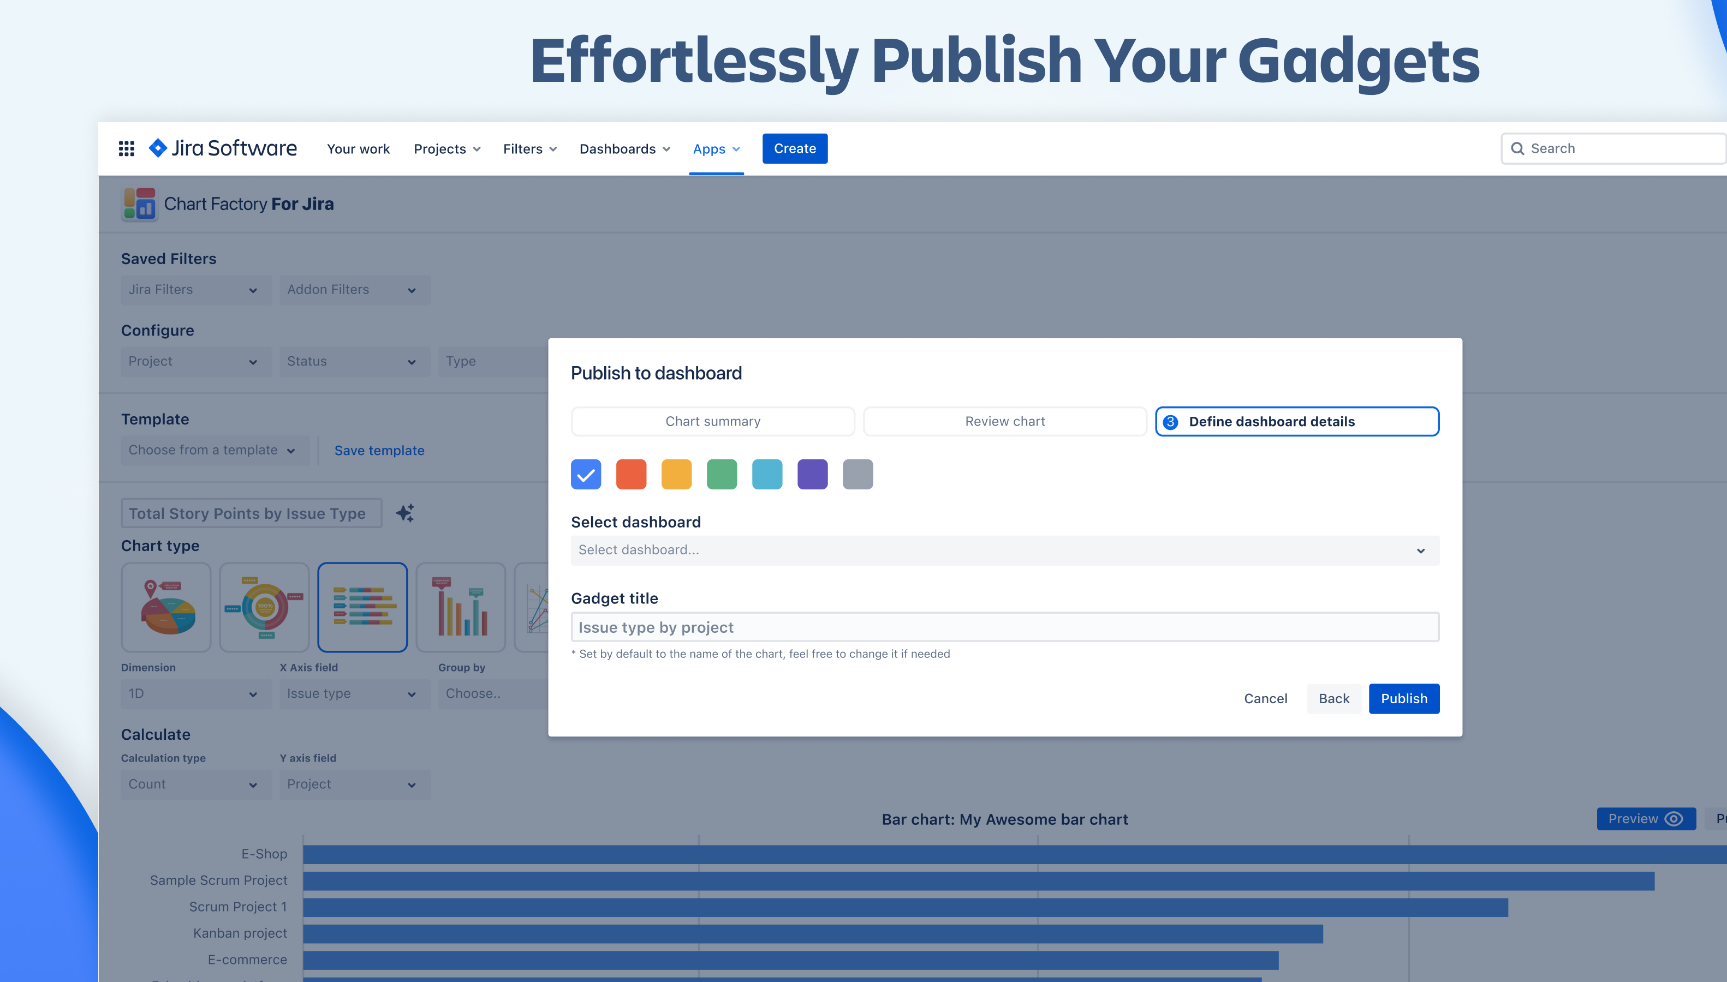This screenshot has width=1727, height=982.
Task: Click the Jira Software logo
Action: 223,148
